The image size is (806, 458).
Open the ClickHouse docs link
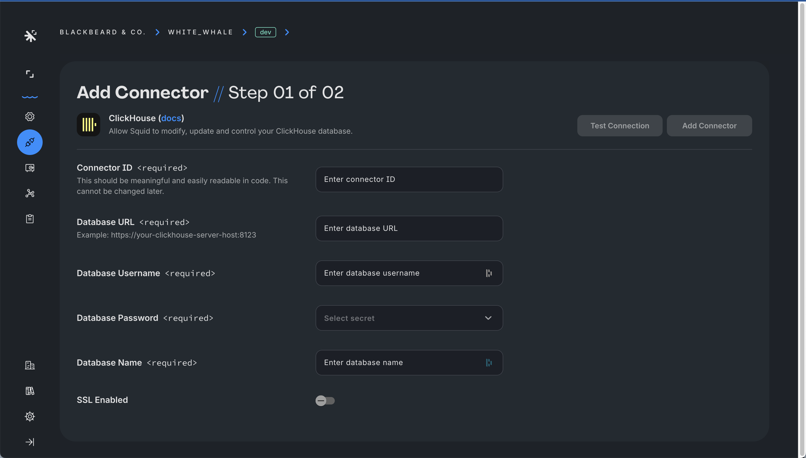[x=171, y=118]
